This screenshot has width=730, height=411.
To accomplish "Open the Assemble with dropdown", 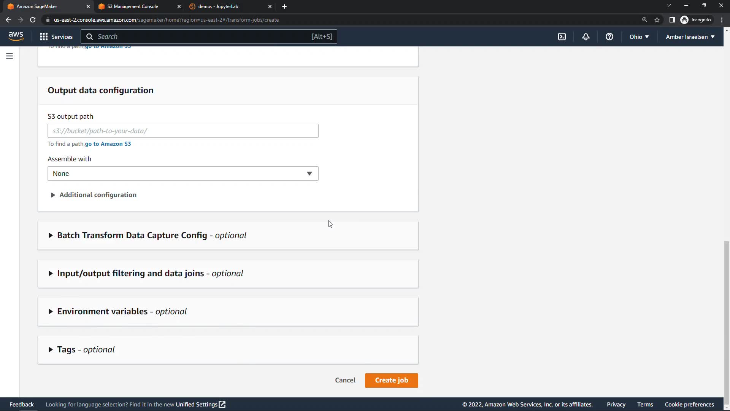I will [x=182, y=174].
